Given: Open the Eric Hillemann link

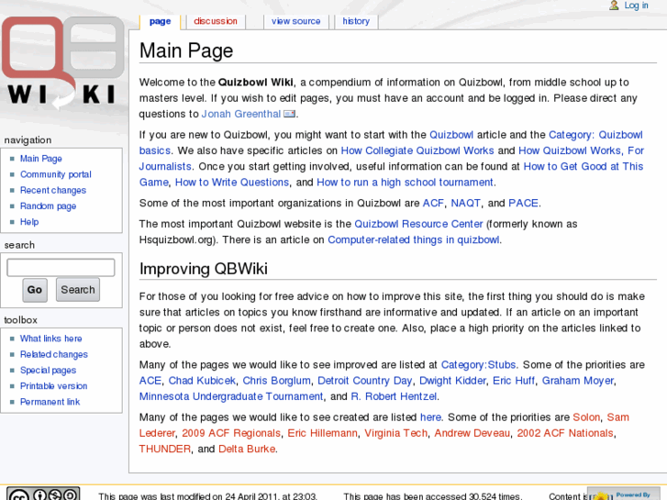Looking at the screenshot, I should pos(322,433).
